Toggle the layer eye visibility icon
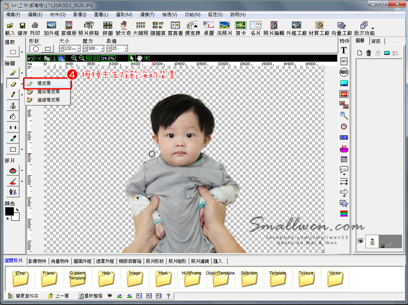The width and height of the screenshot is (408, 305). pos(360,241)
